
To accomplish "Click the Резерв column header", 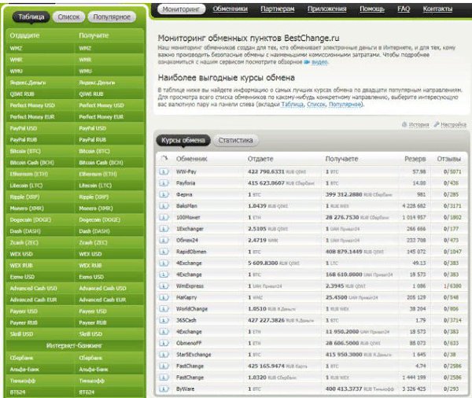I will tap(415, 159).
